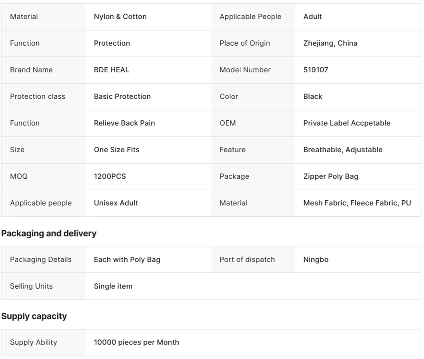Select the "Single item" selling units value
The width and height of the screenshot is (424, 359).
tap(113, 286)
